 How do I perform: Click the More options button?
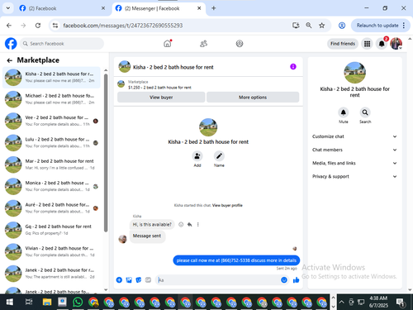[x=253, y=98]
